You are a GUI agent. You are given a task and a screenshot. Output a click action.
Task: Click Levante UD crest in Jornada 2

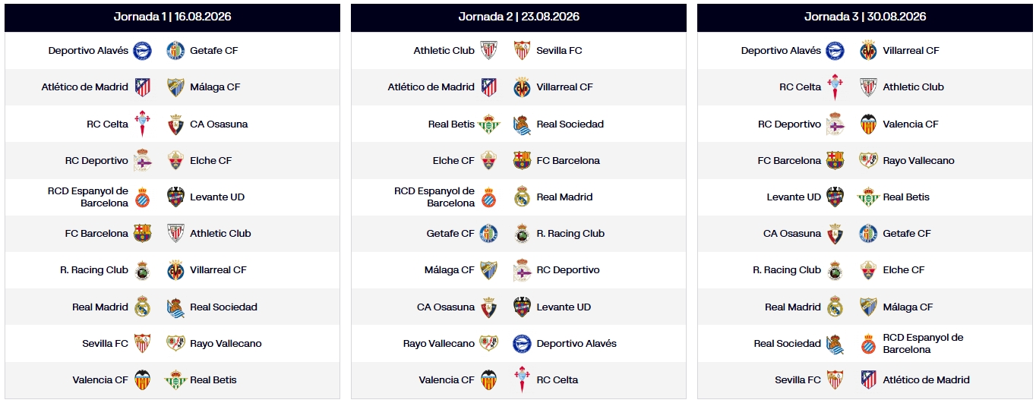[x=522, y=307]
